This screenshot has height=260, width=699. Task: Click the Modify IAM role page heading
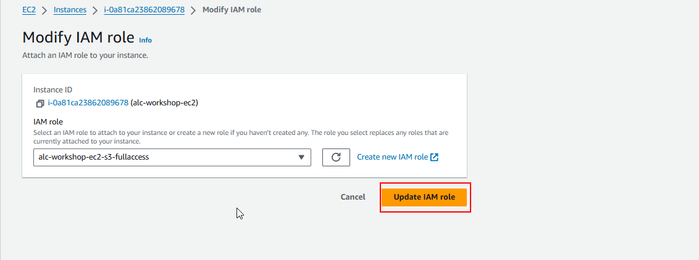[x=78, y=37]
